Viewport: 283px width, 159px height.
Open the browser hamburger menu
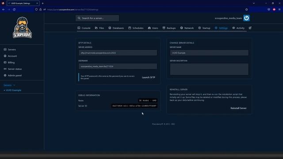279,9
